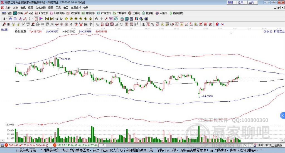
Task: Toggle the highlighted grid icon beside 日
Action: 11,19
